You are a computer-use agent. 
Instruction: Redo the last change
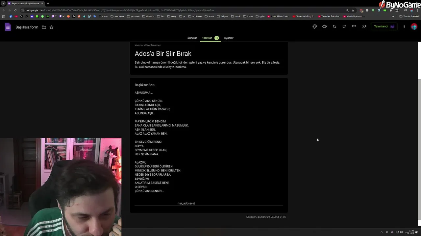click(344, 27)
